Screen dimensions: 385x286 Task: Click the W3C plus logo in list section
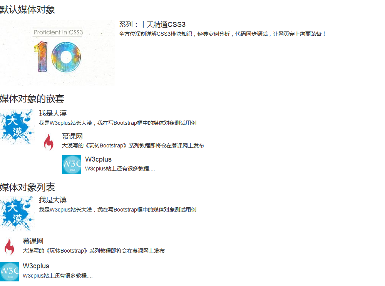point(9,272)
